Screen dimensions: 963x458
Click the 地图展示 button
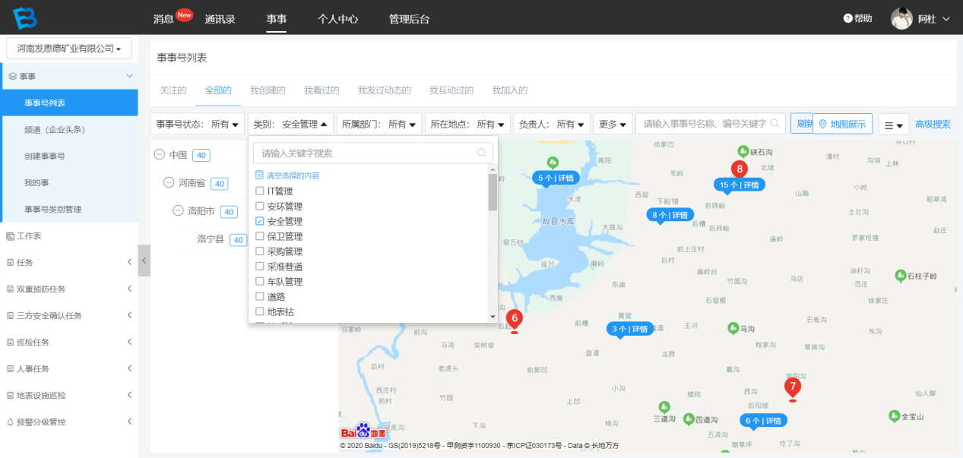pos(842,124)
